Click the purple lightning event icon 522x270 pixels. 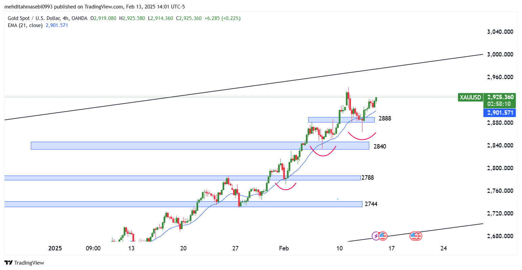click(x=376, y=236)
